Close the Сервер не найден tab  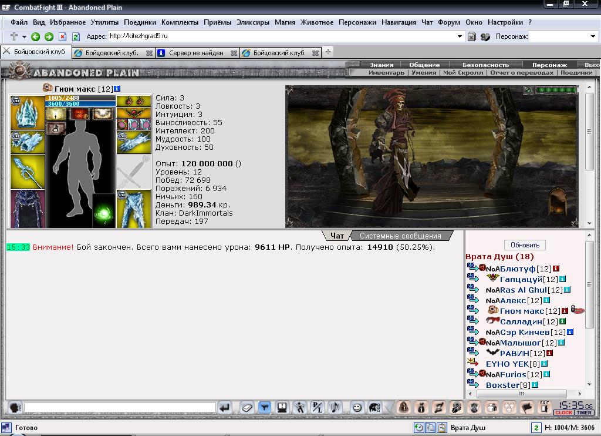234,53
